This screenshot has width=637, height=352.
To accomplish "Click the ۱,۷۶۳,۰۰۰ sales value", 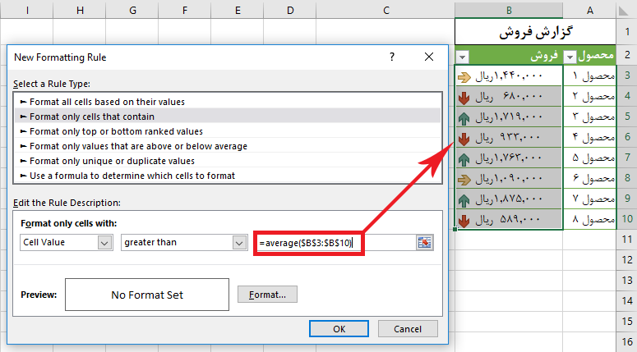I will pos(509,158).
